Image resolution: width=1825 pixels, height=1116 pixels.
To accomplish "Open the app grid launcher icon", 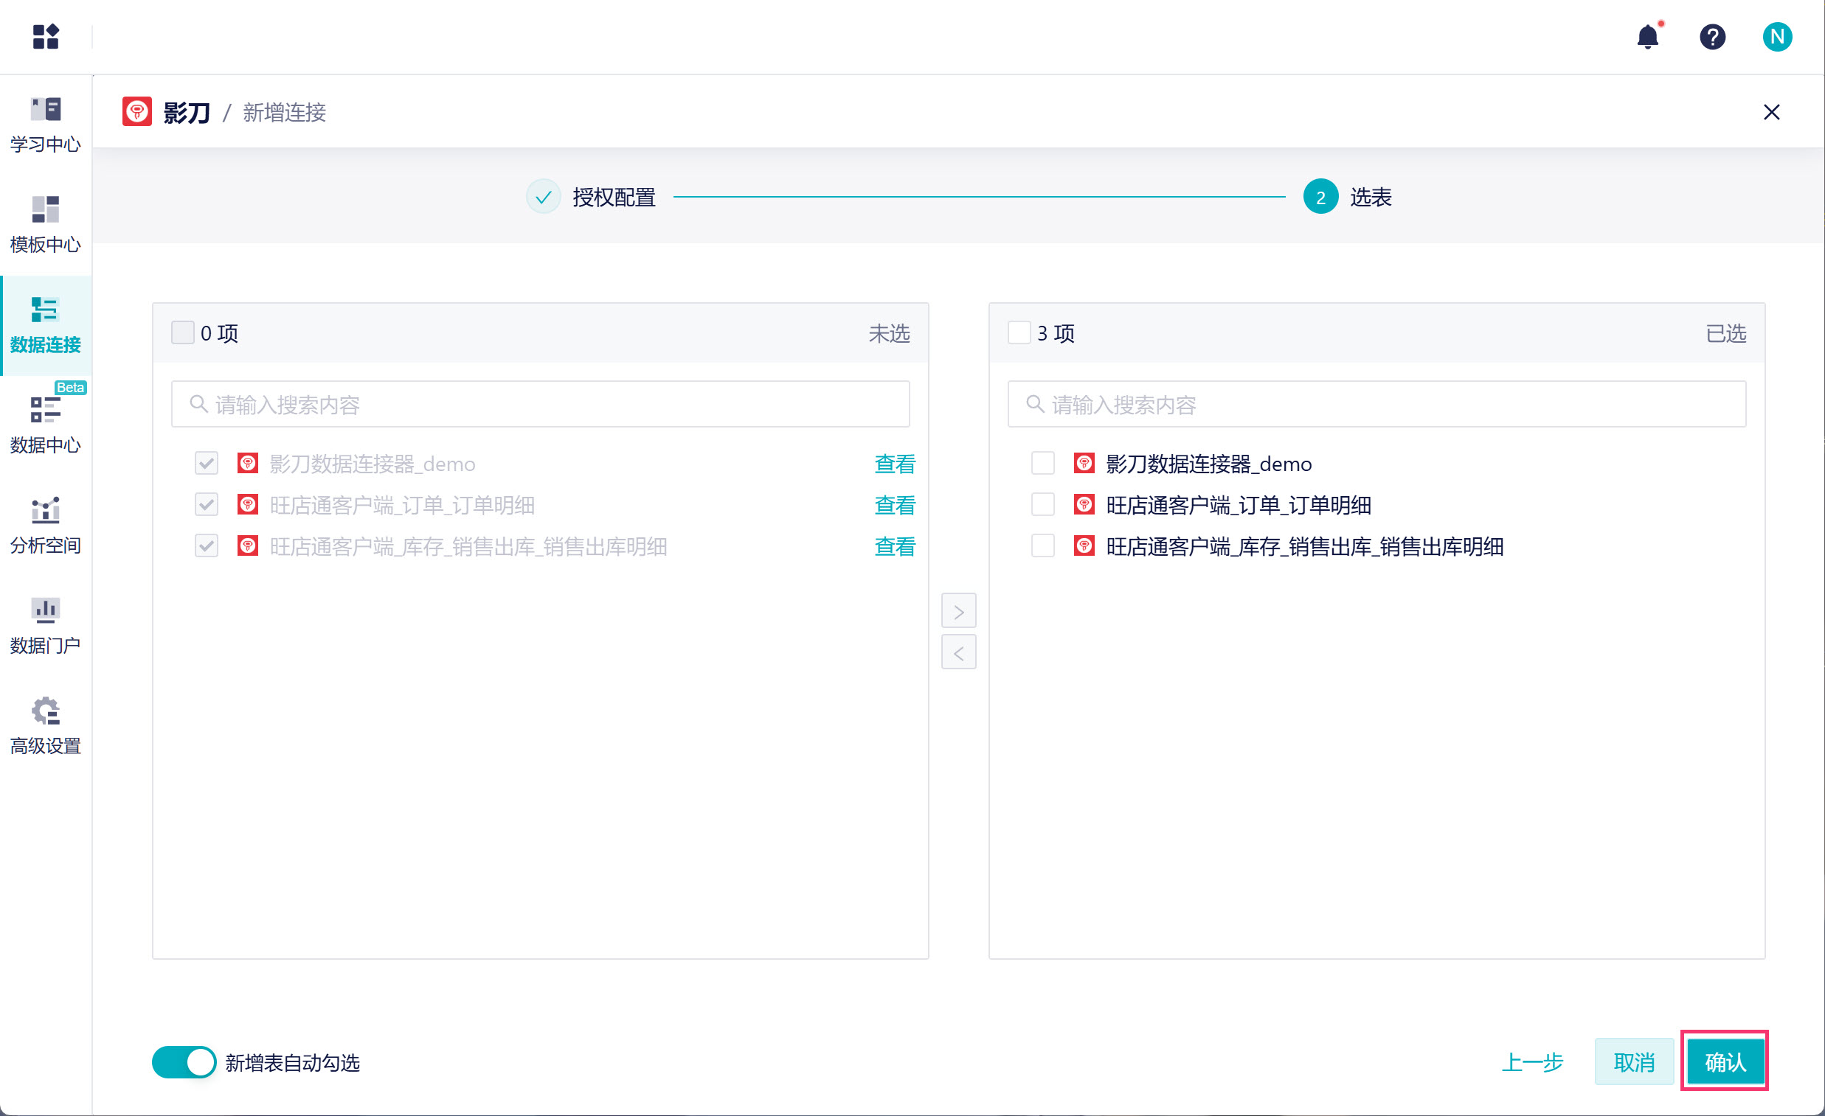I will point(45,36).
